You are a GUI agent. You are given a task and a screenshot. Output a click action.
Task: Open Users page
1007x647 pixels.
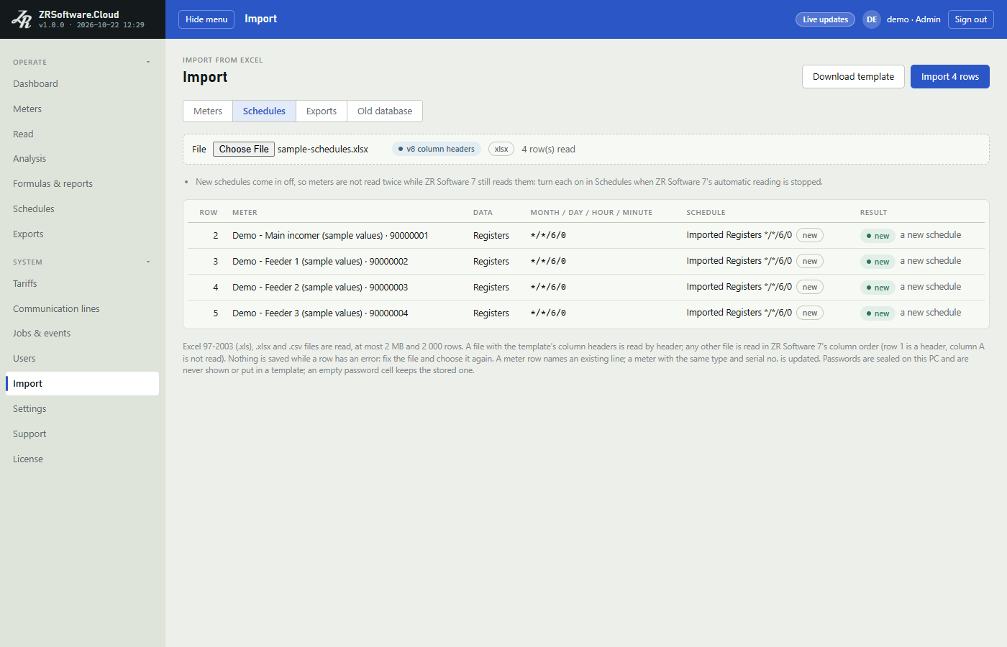pos(82,358)
